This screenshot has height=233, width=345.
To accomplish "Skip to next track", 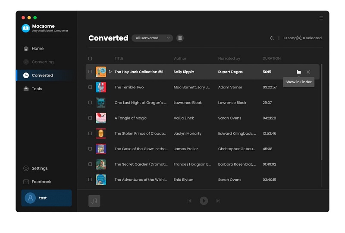I will tap(218, 201).
